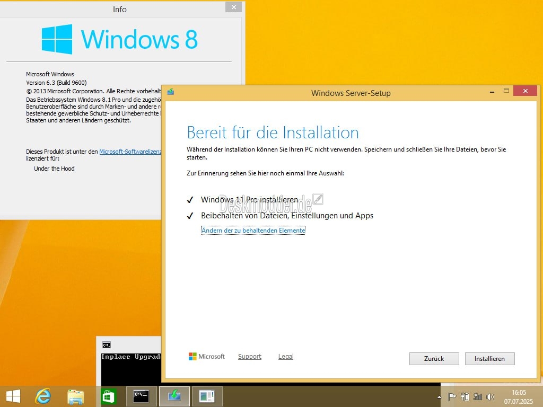Image resolution: width=543 pixels, height=407 pixels.
Task: Open the Microsoft-Softwarelizenz link in Info window
Action: (130, 152)
